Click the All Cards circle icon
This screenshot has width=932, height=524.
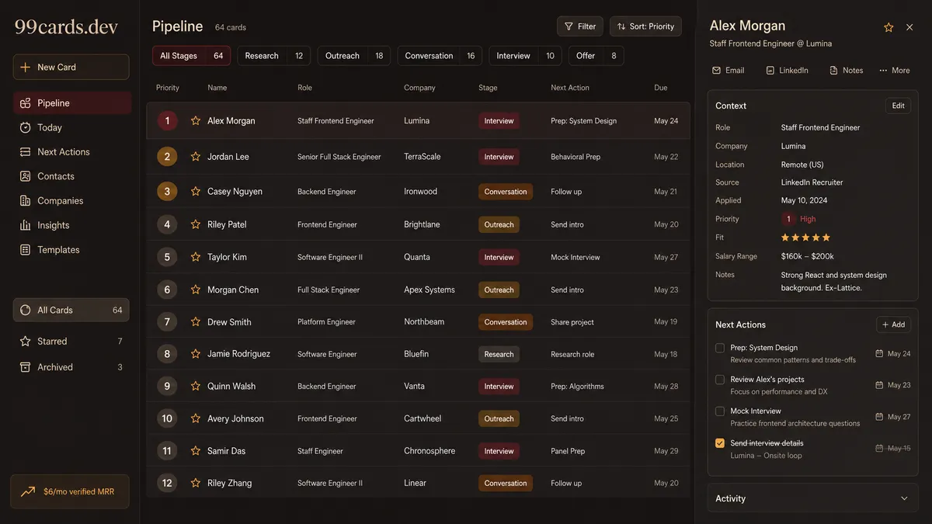[x=25, y=310]
